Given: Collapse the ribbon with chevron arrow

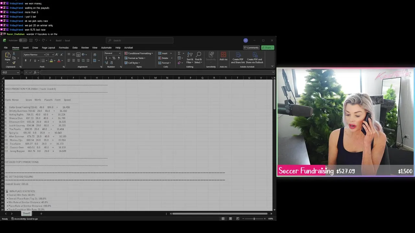Looking at the screenshot, I should click(x=272, y=66).
